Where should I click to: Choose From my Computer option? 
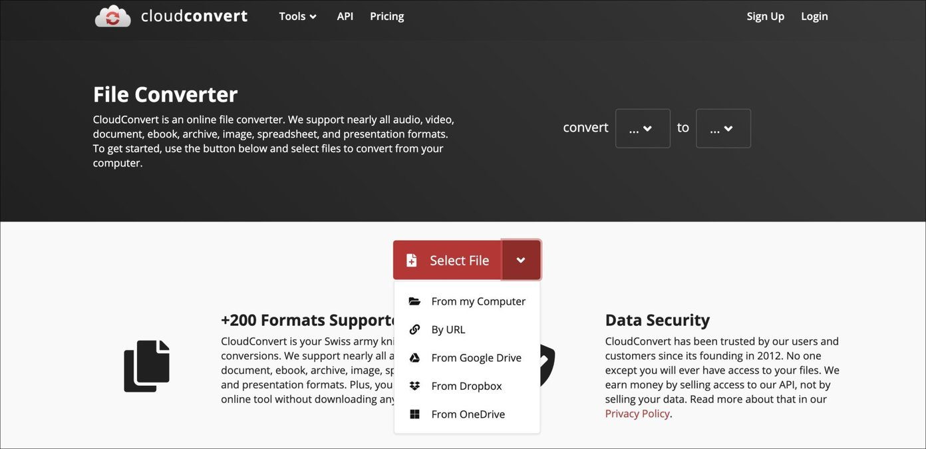tap(467, 301)
